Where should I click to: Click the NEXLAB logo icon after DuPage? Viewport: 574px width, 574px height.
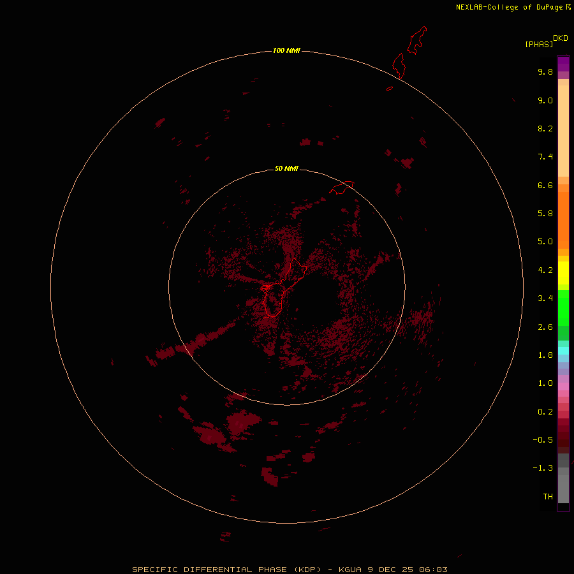coord(568,7)
